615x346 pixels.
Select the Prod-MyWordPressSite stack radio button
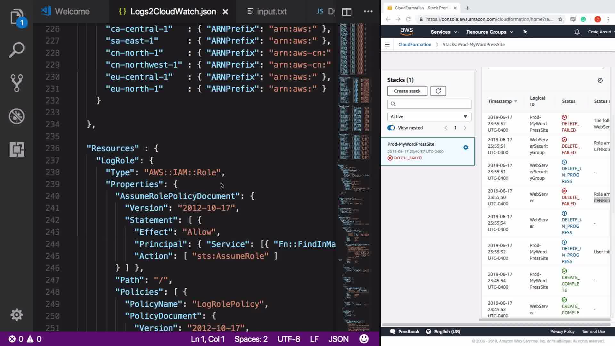pos(465,147)
